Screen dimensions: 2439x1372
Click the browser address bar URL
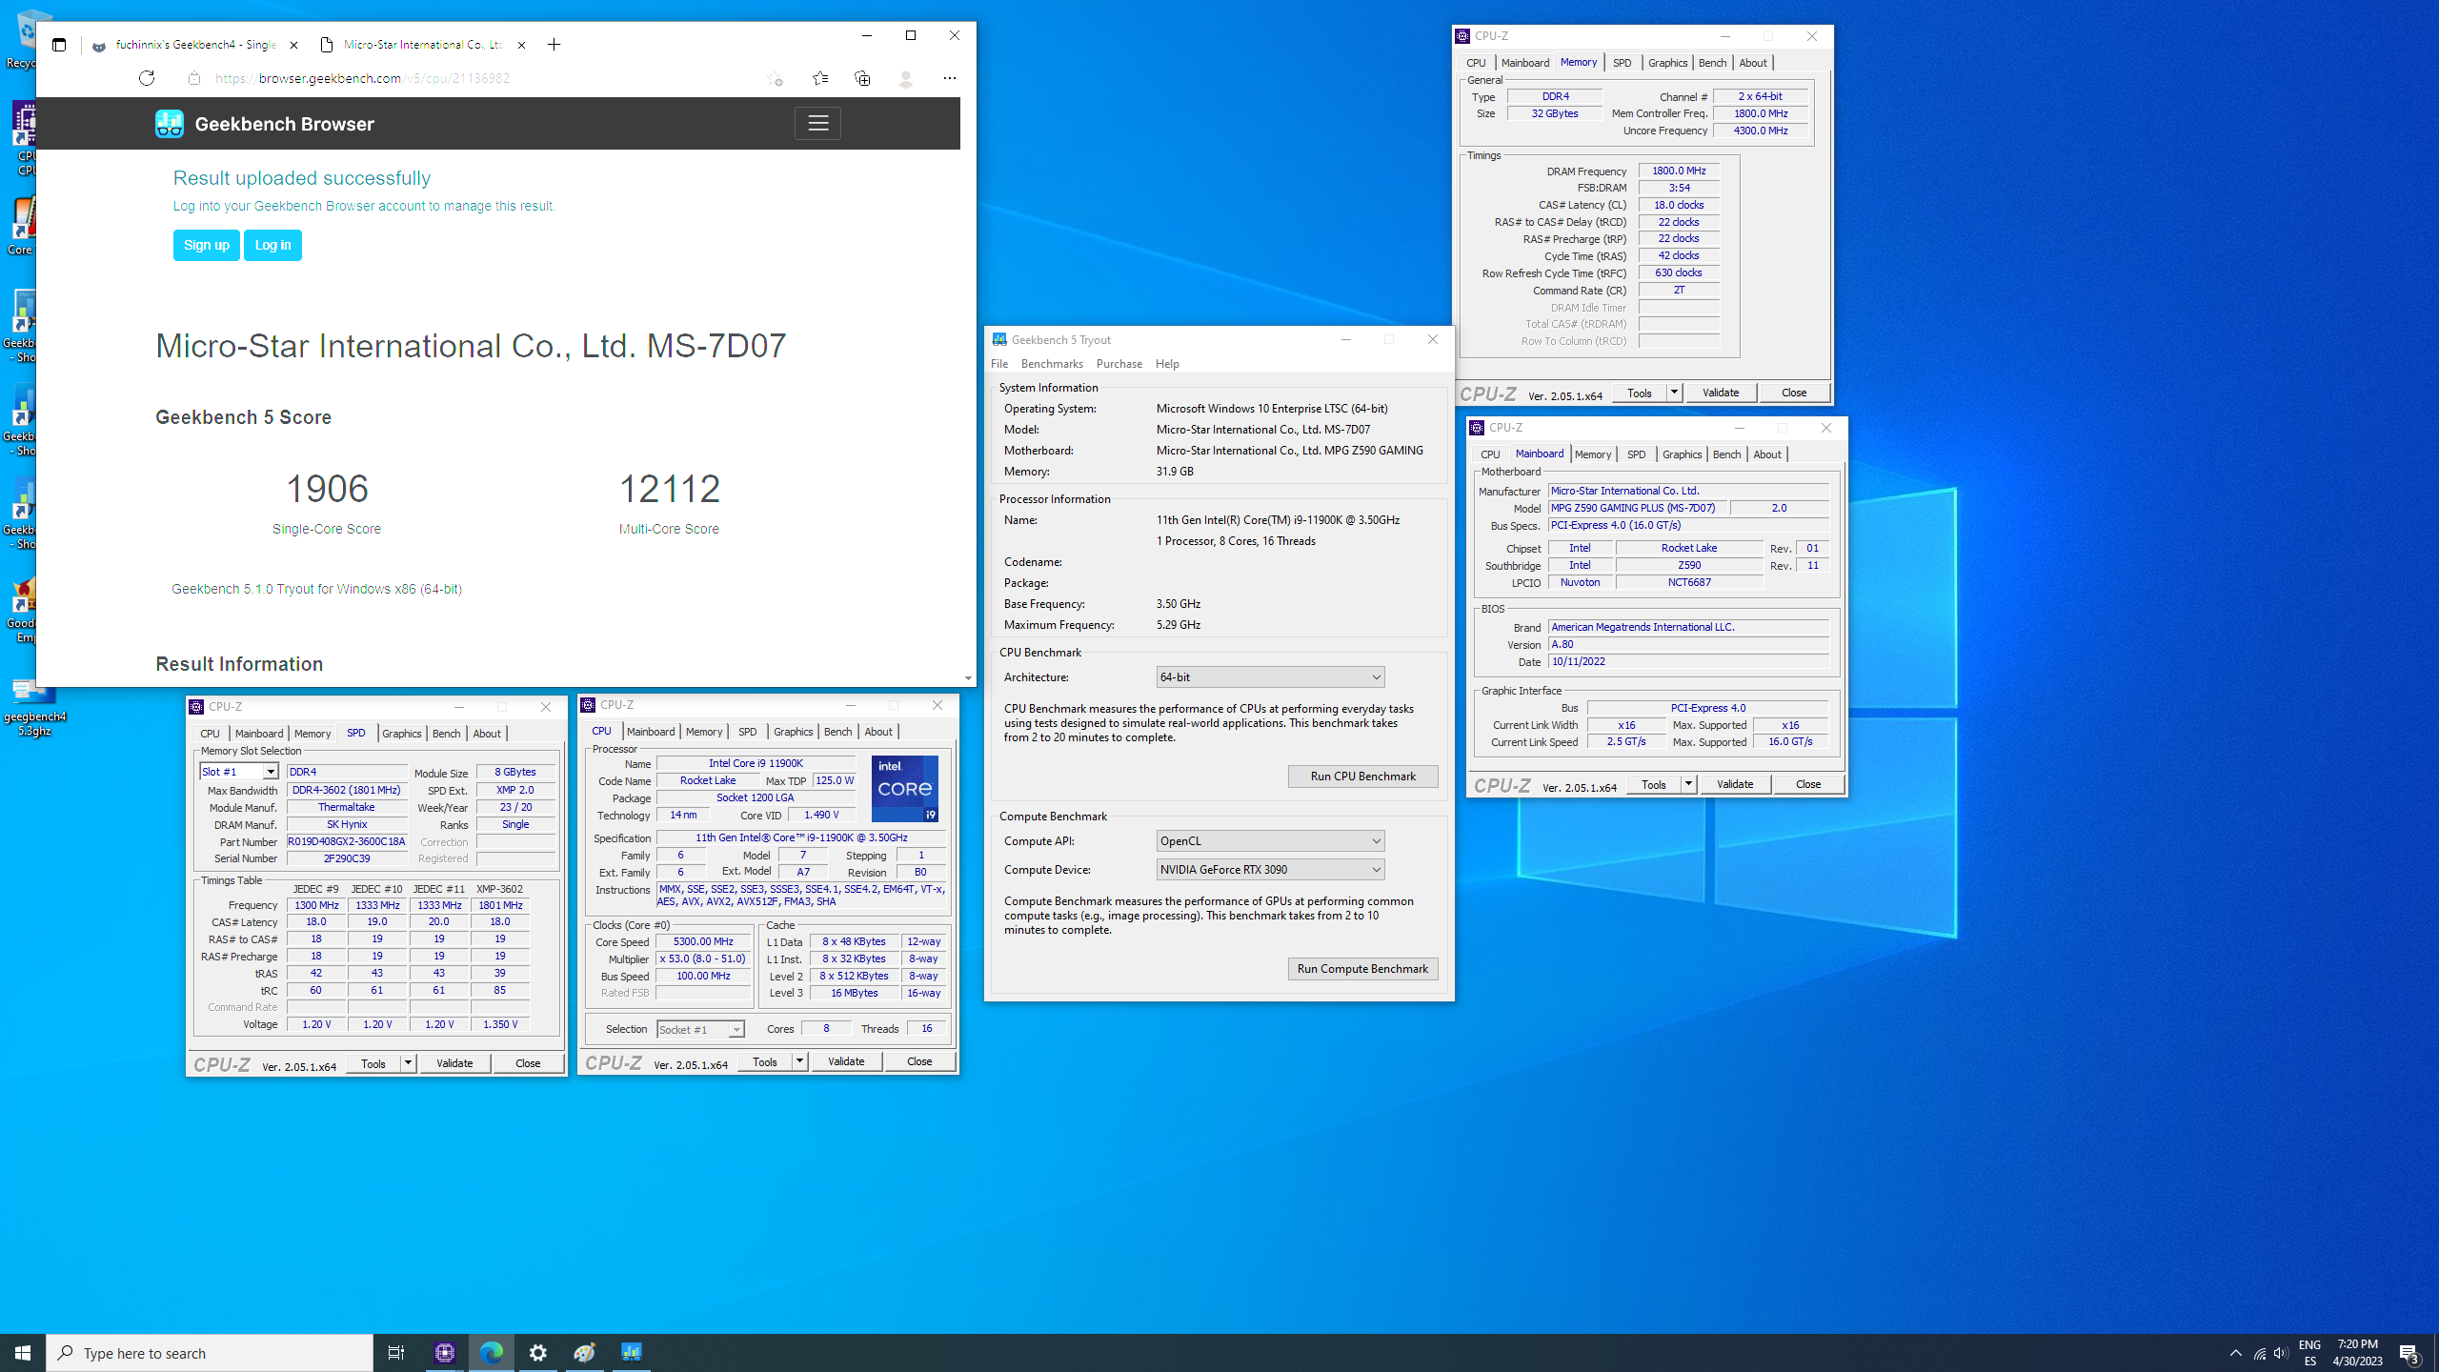[362, 78]
